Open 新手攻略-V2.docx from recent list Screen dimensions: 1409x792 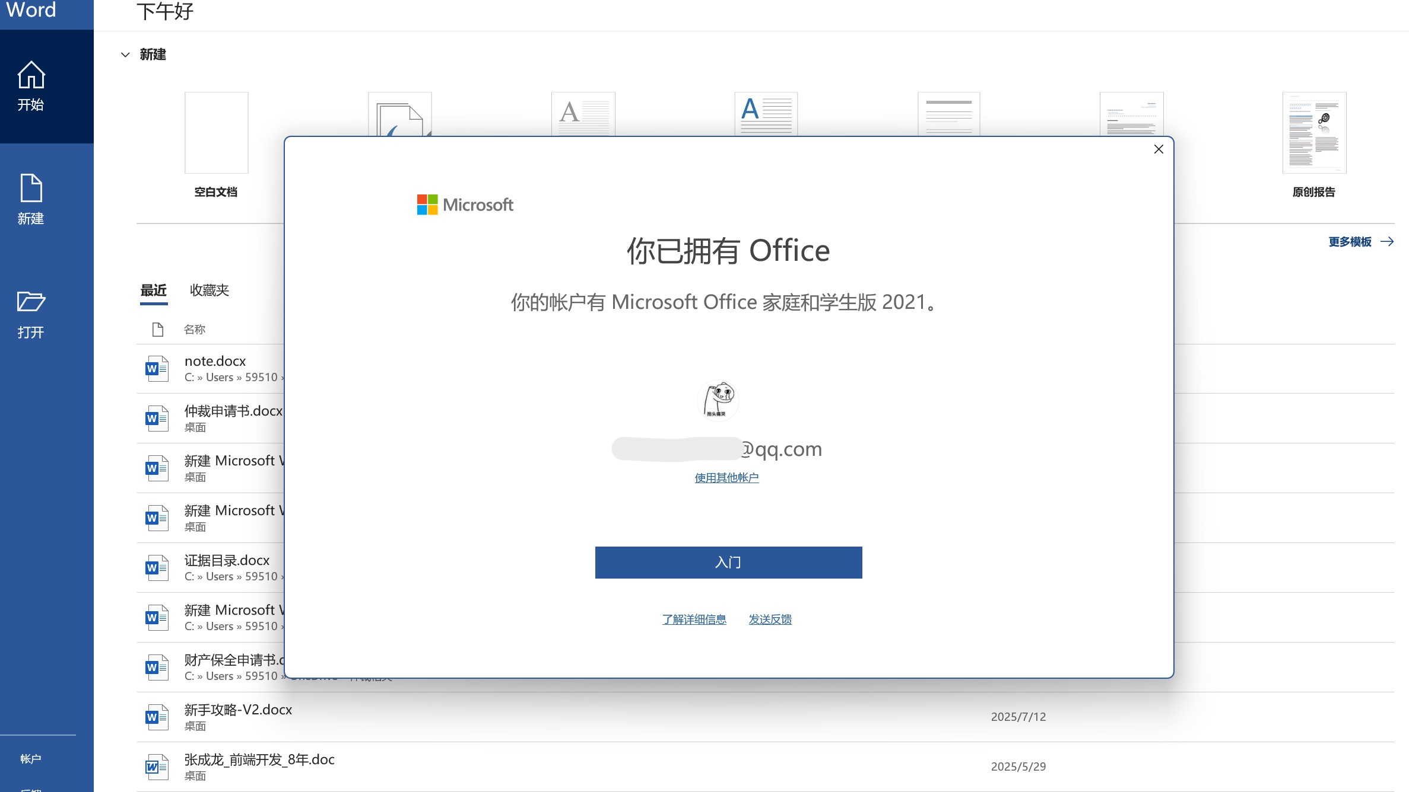tap(238, 710)
